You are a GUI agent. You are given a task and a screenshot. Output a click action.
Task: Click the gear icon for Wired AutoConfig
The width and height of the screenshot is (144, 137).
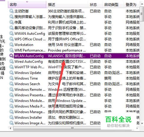tap(11, 61)
